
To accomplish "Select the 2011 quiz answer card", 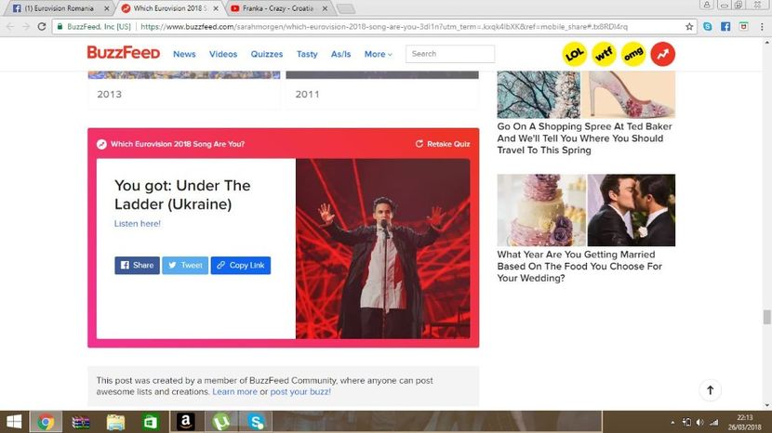I will [382, 90].
